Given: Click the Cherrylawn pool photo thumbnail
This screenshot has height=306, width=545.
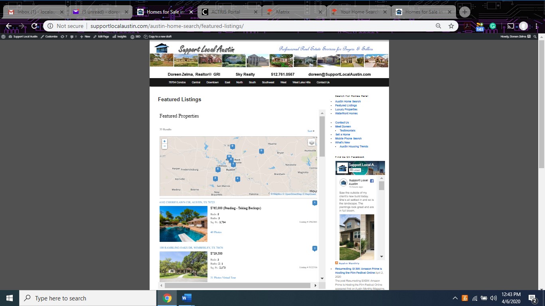Looking at the screenshot, I should (184, 224).
